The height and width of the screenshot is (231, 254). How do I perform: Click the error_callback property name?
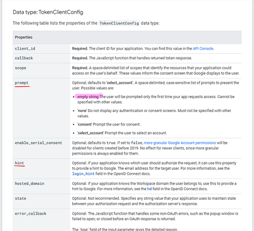pos(30,214)
